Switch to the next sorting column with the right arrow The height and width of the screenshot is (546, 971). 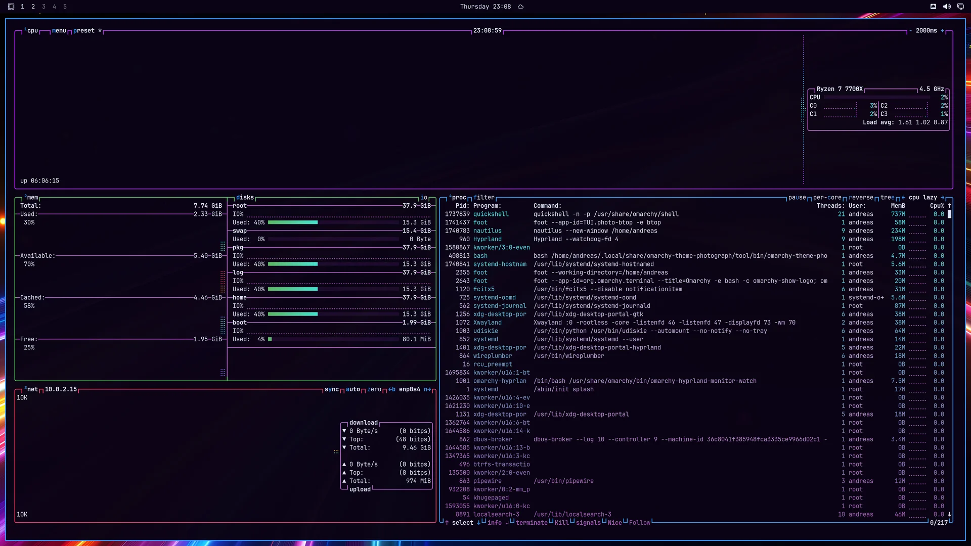(x=943, y=198)
